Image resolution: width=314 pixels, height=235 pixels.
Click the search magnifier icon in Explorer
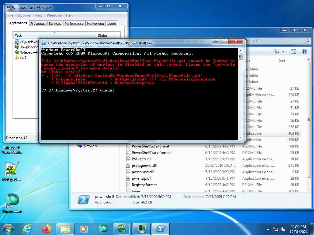point(307,41)
